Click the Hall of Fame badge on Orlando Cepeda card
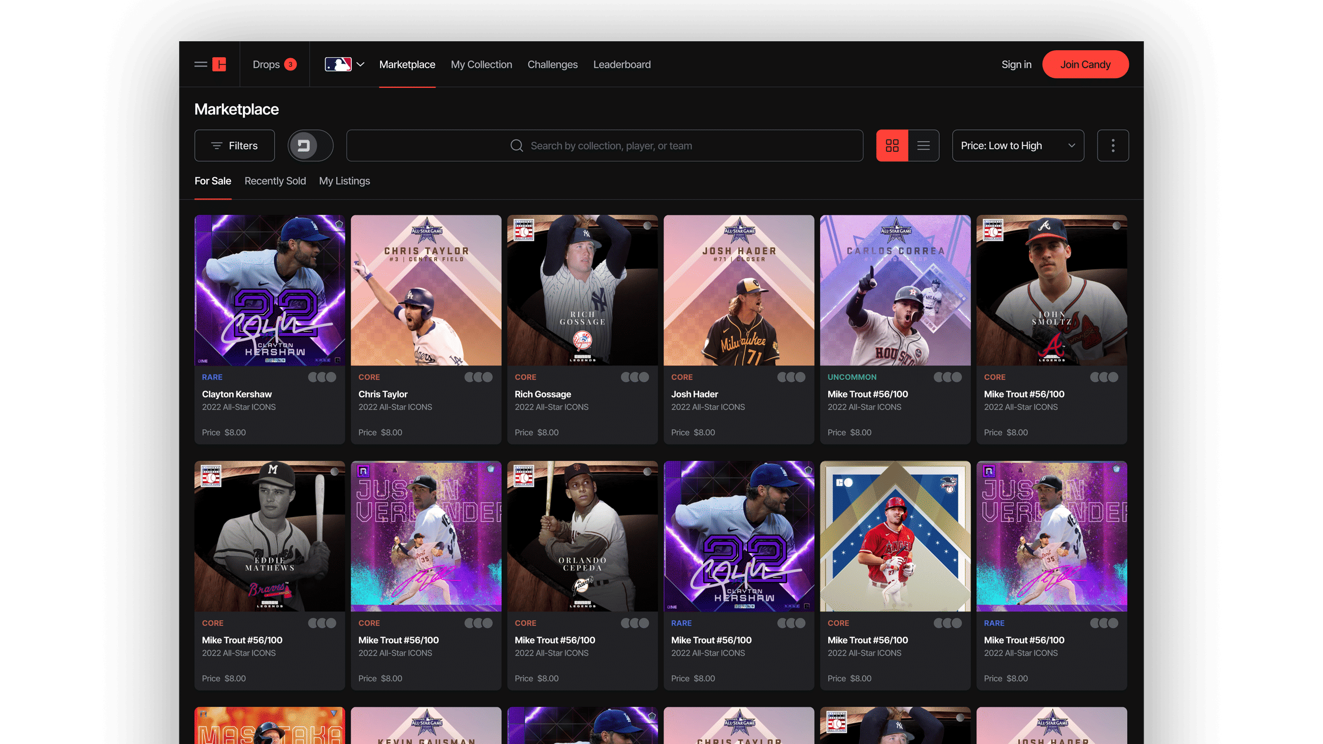The image size is (1323, 744). pyautogui.click(x=523, y=476)
